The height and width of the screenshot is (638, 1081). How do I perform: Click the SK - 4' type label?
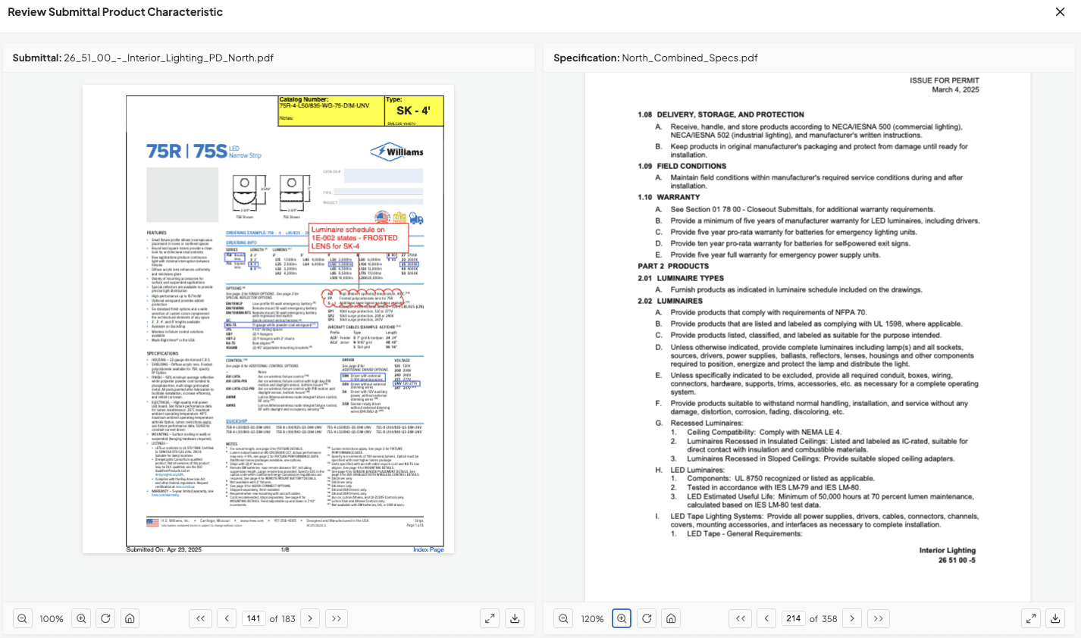point(414,111)
